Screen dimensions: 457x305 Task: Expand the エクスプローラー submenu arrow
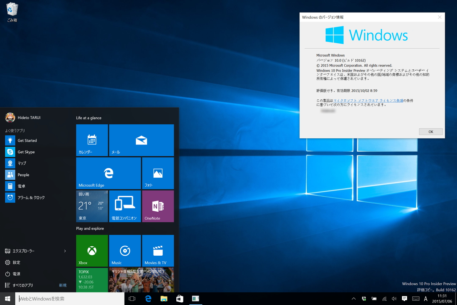[x=65, y=251]
